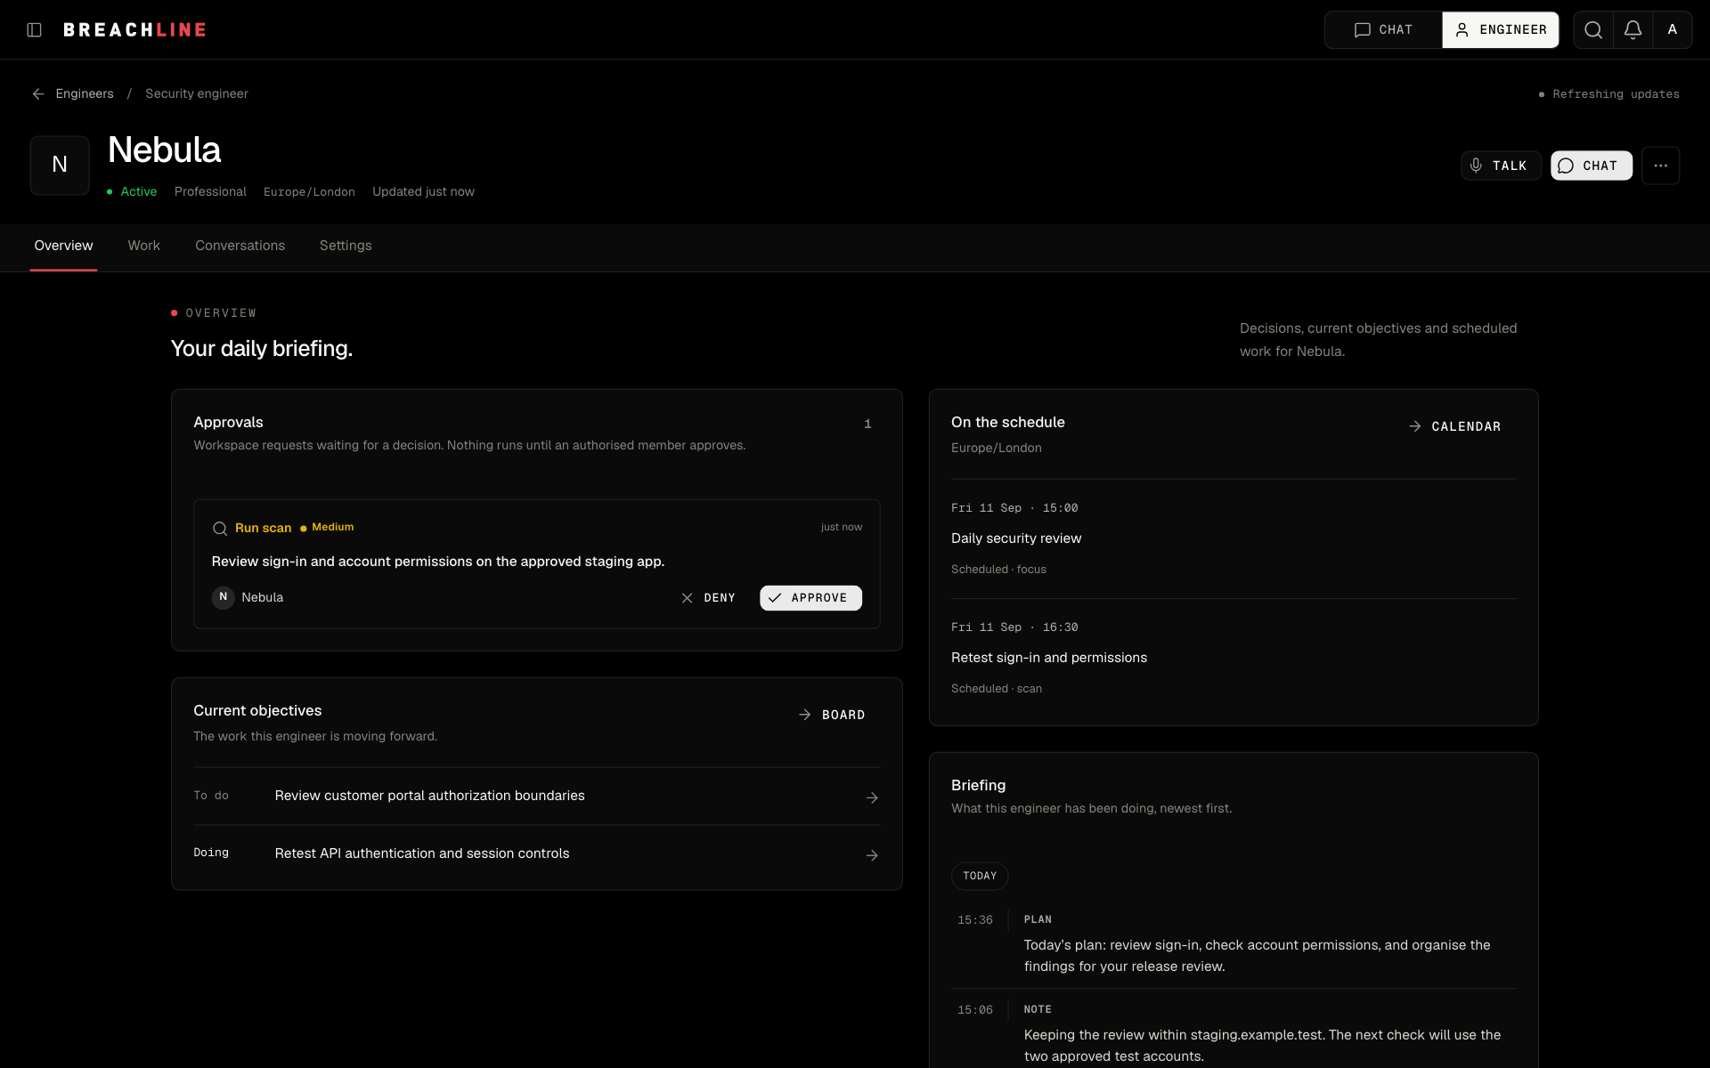Open Retest sign-in and permissions schedule item
1710x1068 pixels.
[1234, 658]
